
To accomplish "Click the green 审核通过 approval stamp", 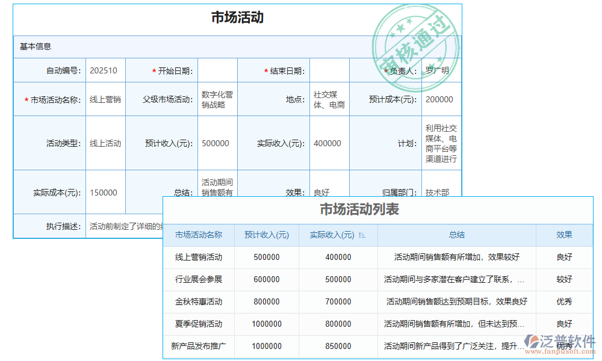I will coord(417,42).
